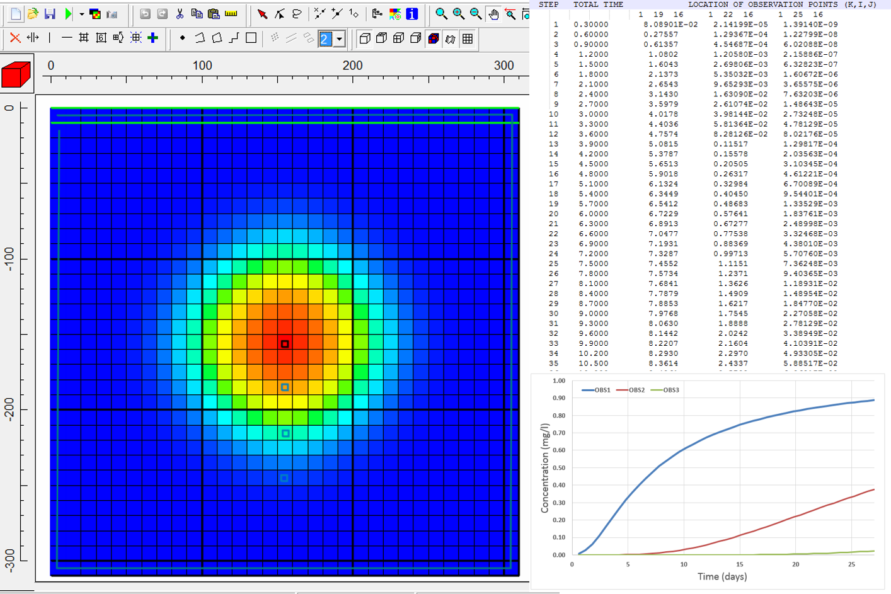Viewport: 891px width, 594px height.
Task: Open the data visualization color grid tool
Action: coord(95,14)
